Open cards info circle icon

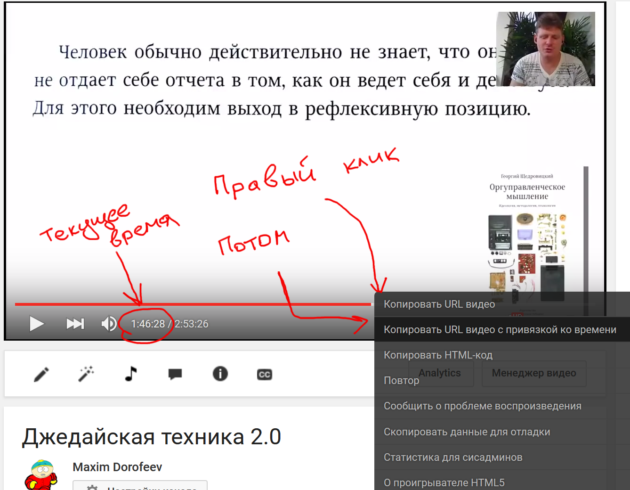click(x=220, y=374)
